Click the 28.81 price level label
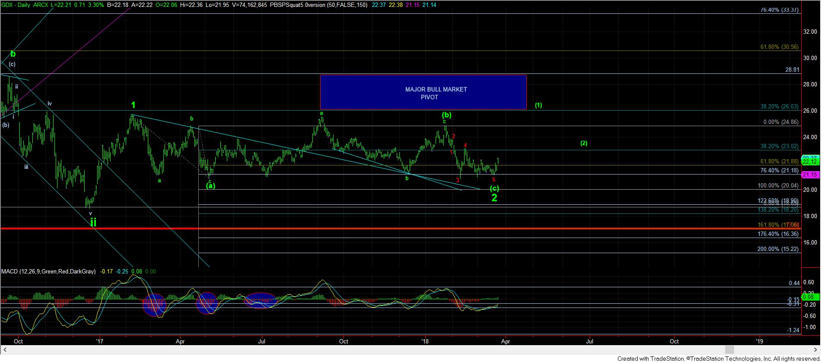This screenshot has height=362, width=821. (792, 69)
